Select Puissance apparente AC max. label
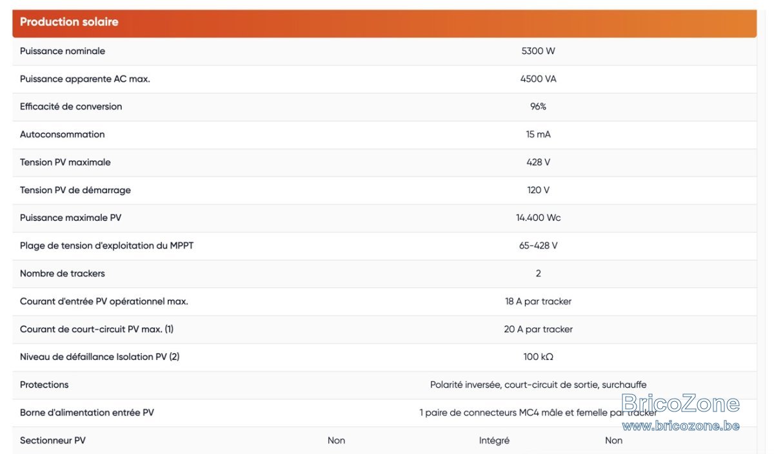Viewport: 774px width, 454px height. [x=85, y=79]
